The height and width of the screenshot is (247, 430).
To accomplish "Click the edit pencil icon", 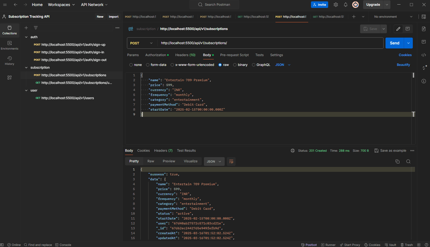I will (x=398, y=29).
